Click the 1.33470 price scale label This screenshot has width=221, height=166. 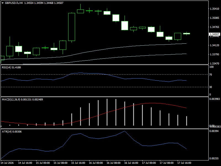[215, 64]
